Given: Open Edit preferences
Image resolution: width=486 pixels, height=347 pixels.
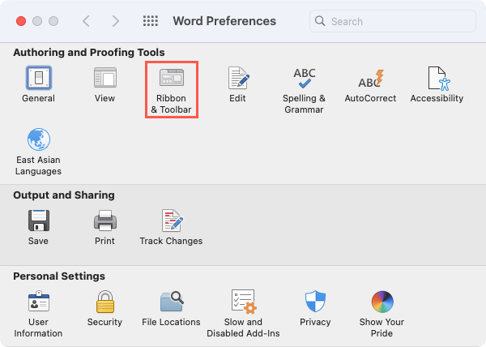Looking at the screenshot, I should pyautogui.click(x=237, y=79).
